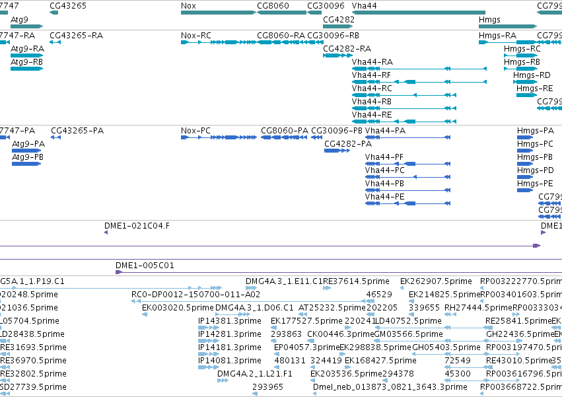Select the Vha44-PC protein feature
The image size is (562, 397).
click(407, 177)
